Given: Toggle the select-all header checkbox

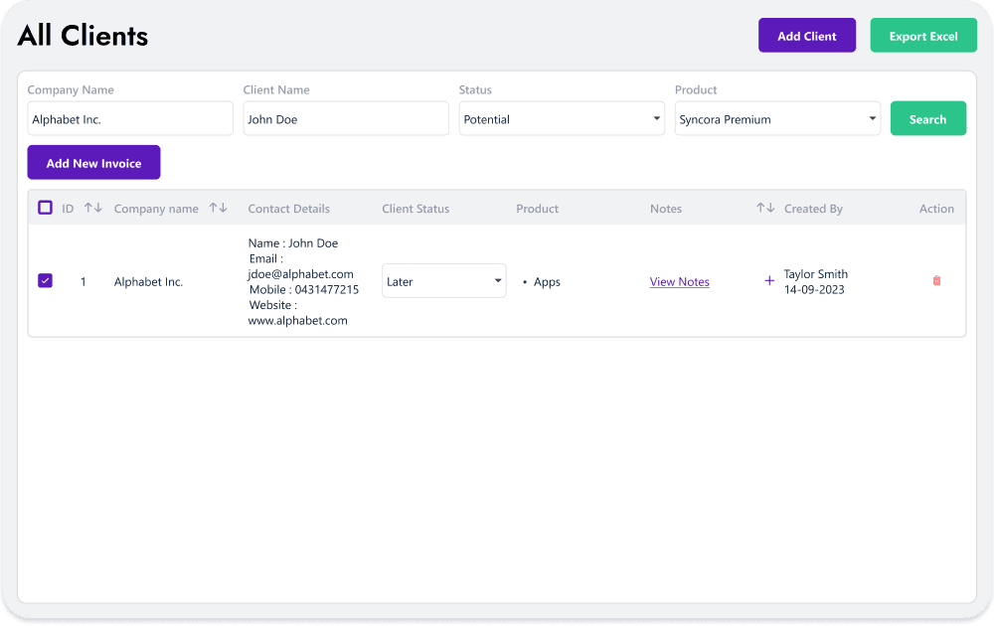Looking at the screenshot, I should [x=45, y=209].
